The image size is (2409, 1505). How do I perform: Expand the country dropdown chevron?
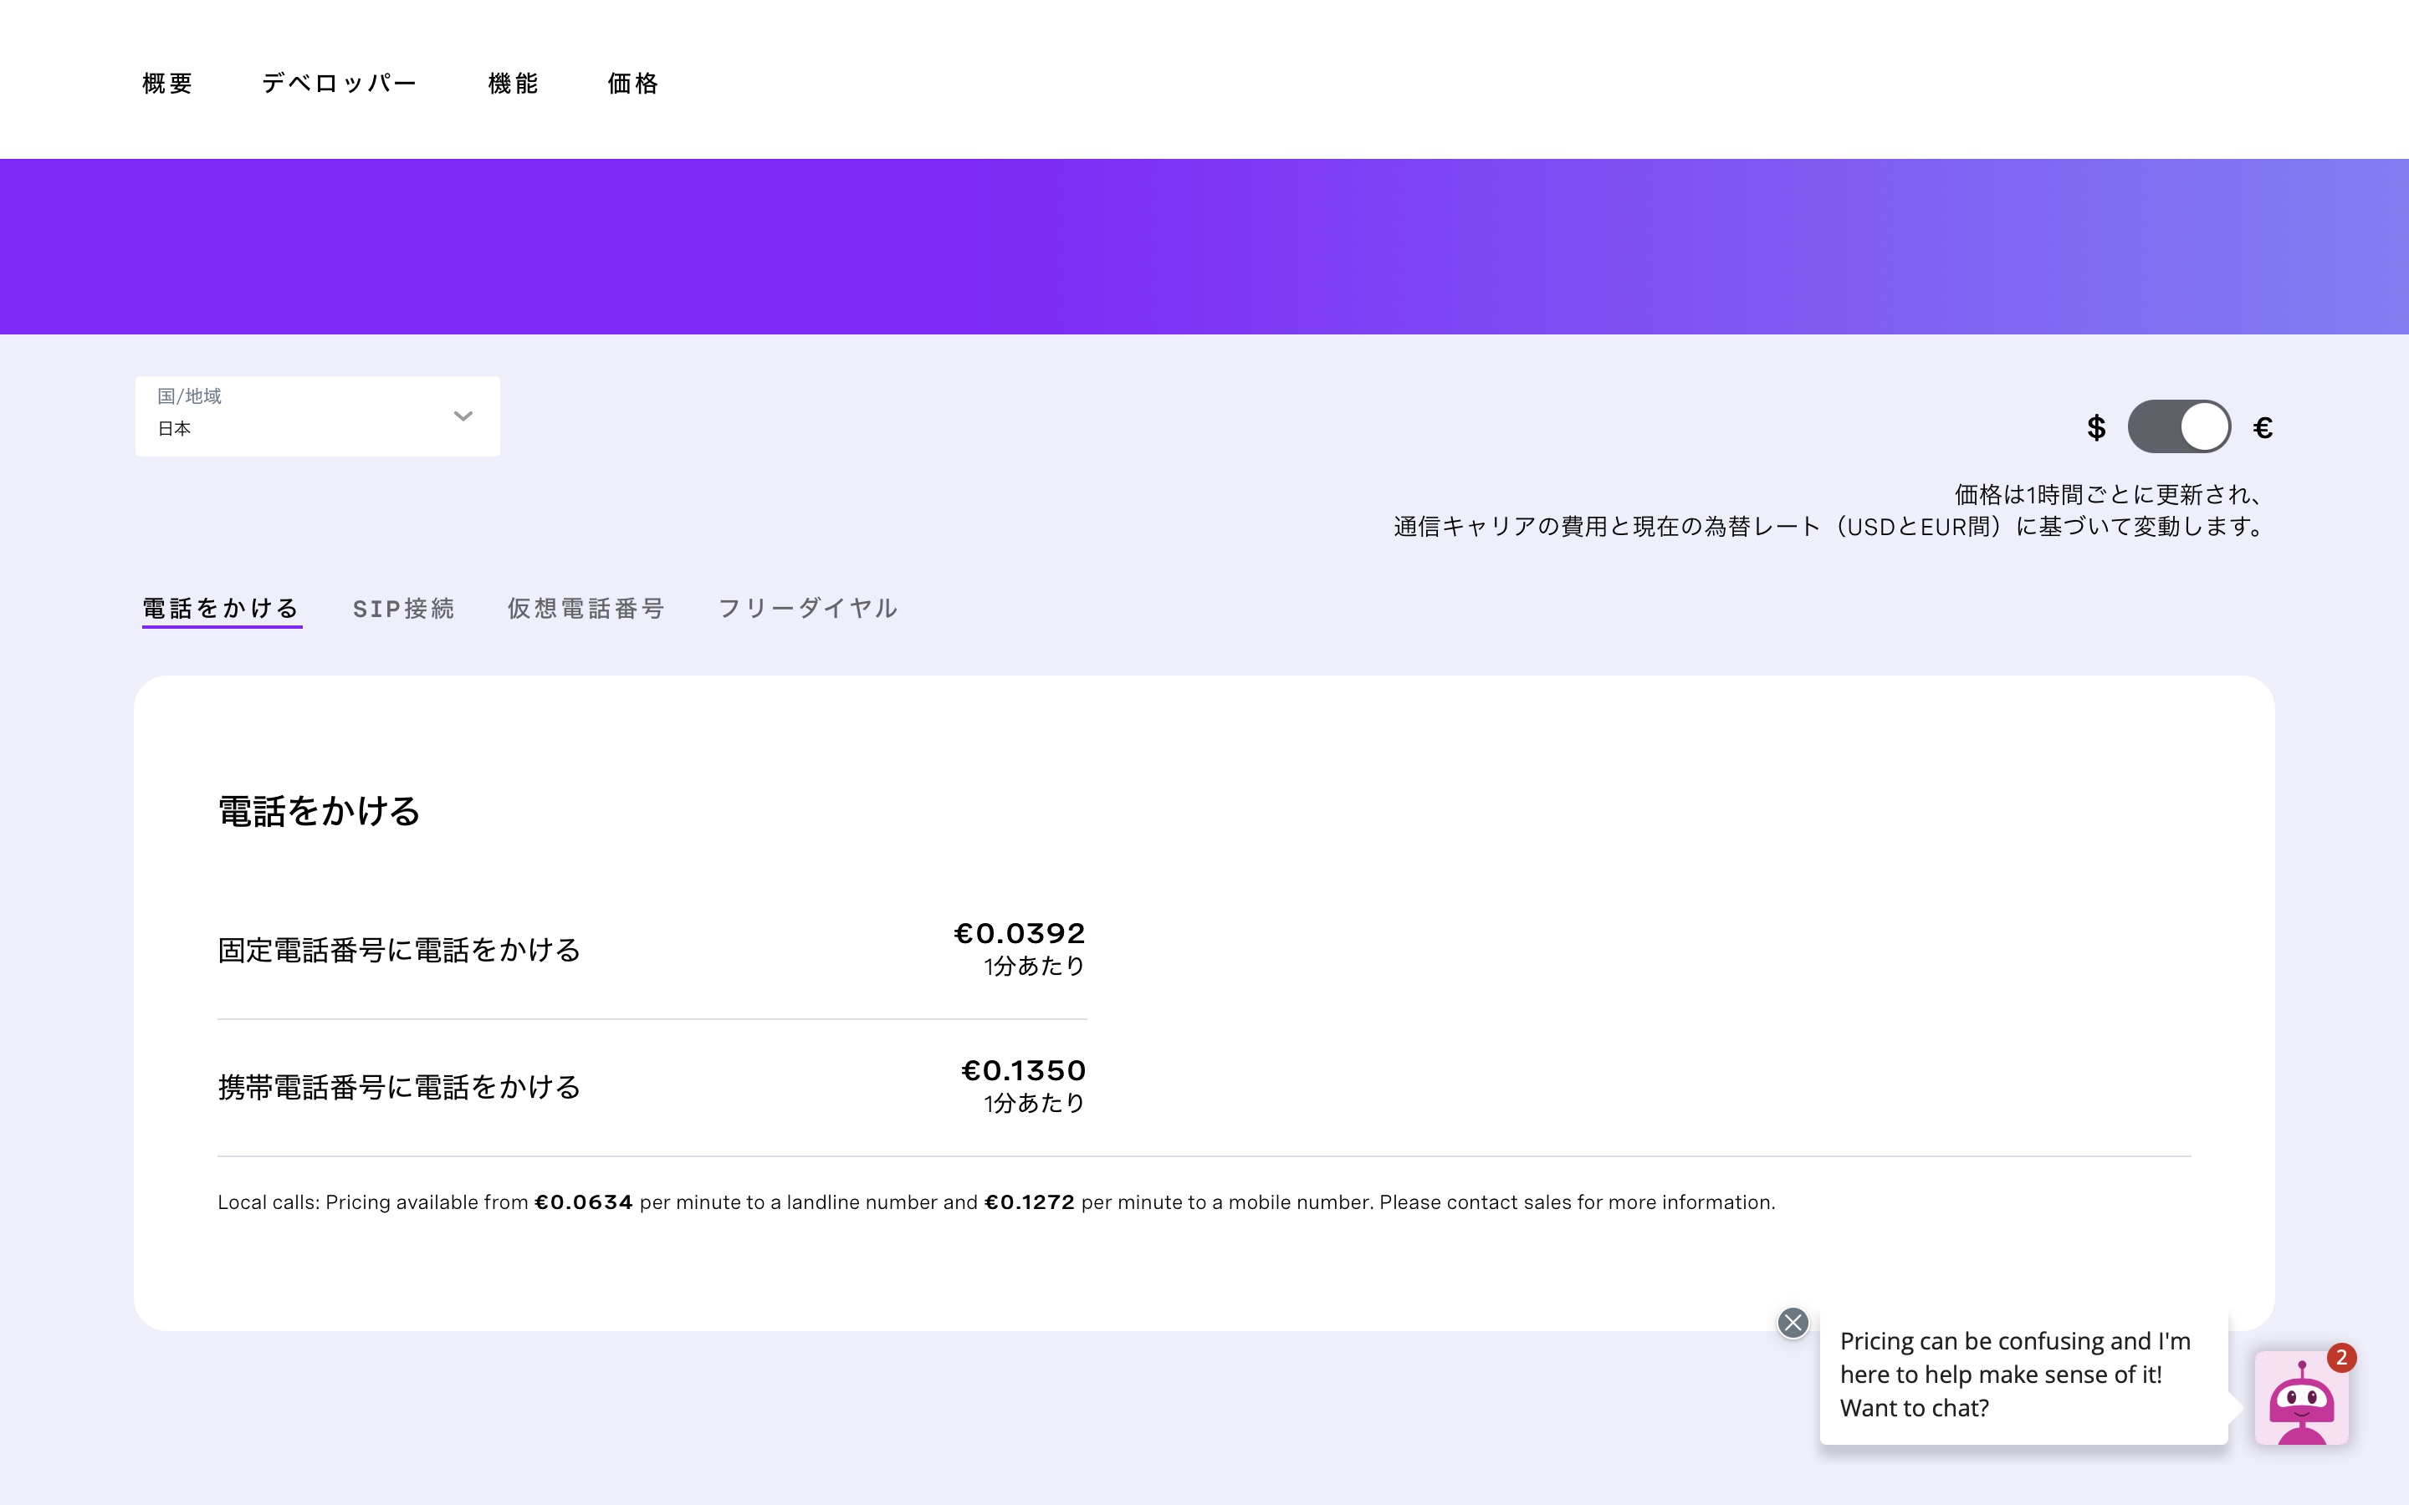(462, 416)
